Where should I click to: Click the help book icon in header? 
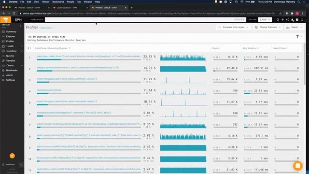coord(297,20)
